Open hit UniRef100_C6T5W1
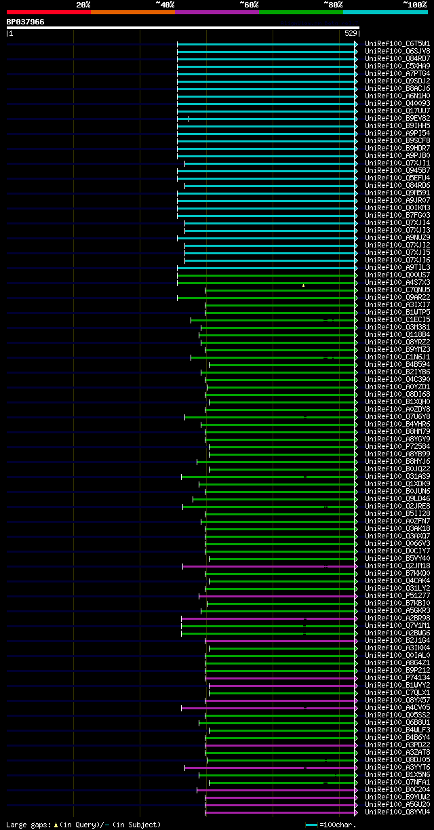Viewport: 434px width, 830px height. point(397,43)
